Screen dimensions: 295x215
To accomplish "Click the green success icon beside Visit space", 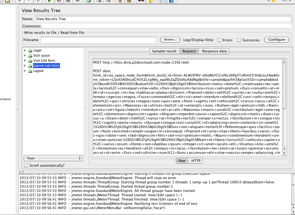I will click(x=30, y=56).
